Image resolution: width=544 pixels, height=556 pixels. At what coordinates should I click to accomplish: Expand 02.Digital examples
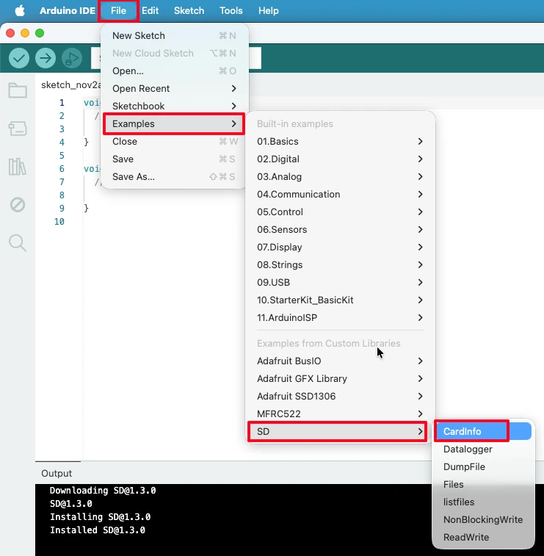[340, 159]
